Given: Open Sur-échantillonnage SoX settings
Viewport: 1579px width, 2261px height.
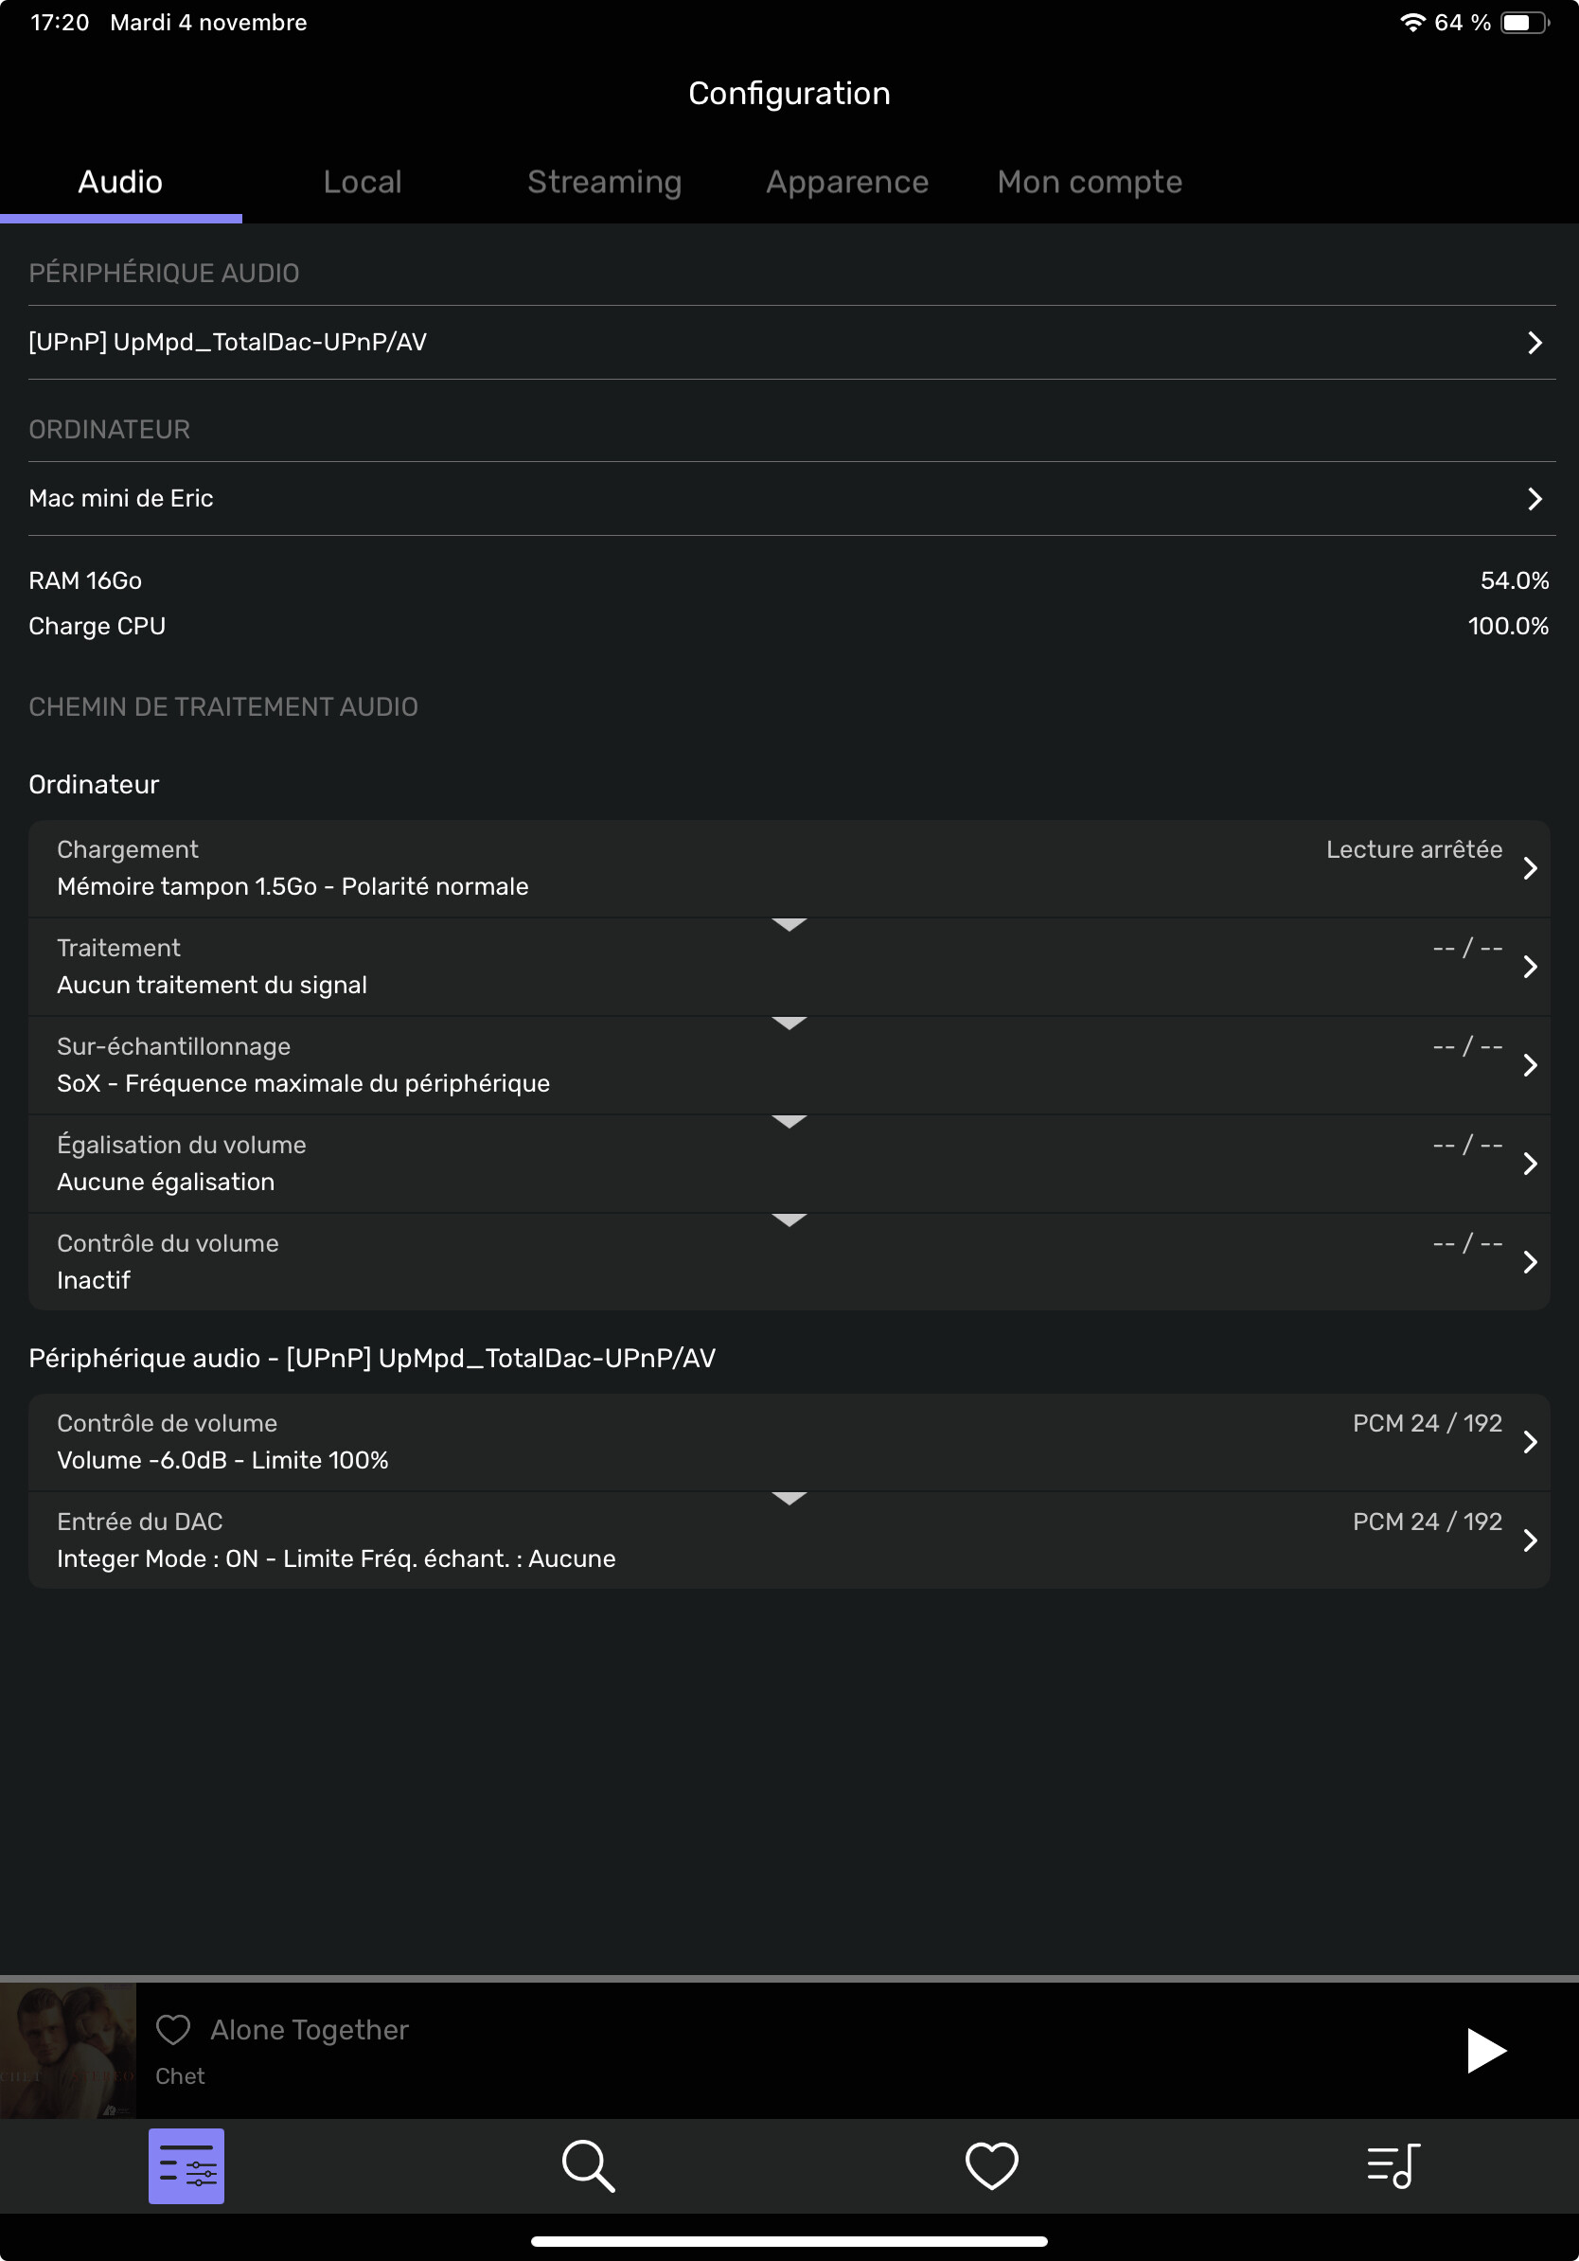Looking at the screenshot, I should (789, 1065).
